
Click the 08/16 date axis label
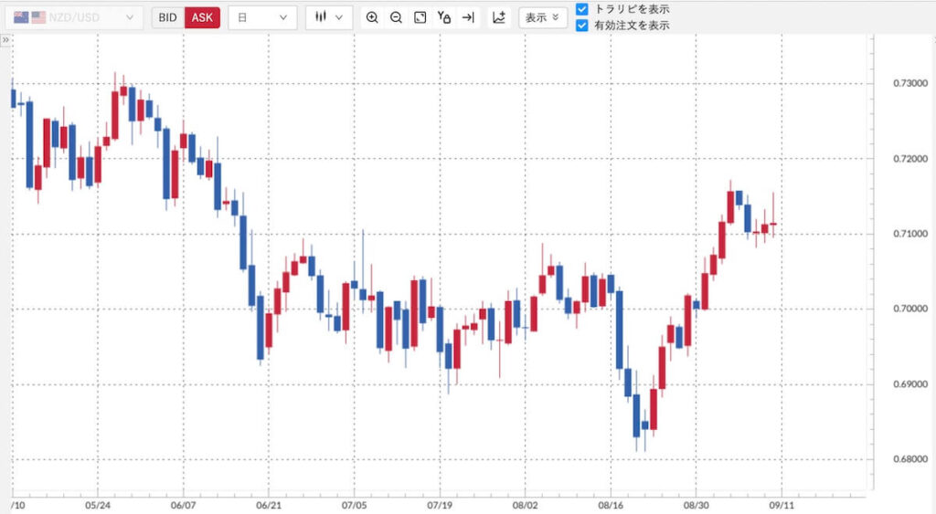[611, 506]
